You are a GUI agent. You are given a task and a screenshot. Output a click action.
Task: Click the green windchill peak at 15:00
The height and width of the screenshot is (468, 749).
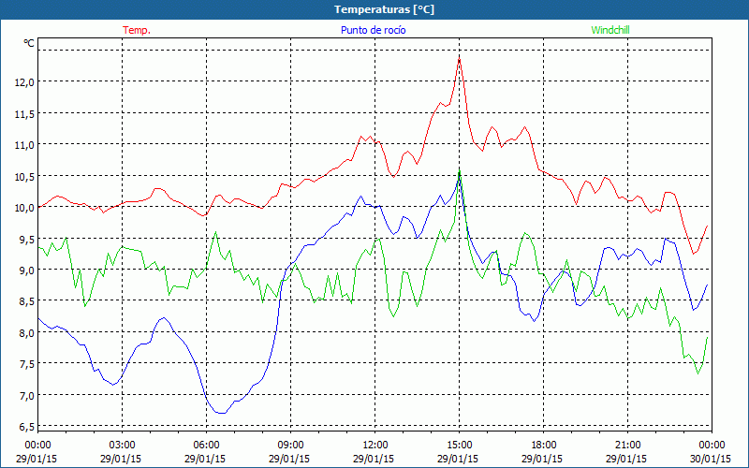[x=460, y=170]
